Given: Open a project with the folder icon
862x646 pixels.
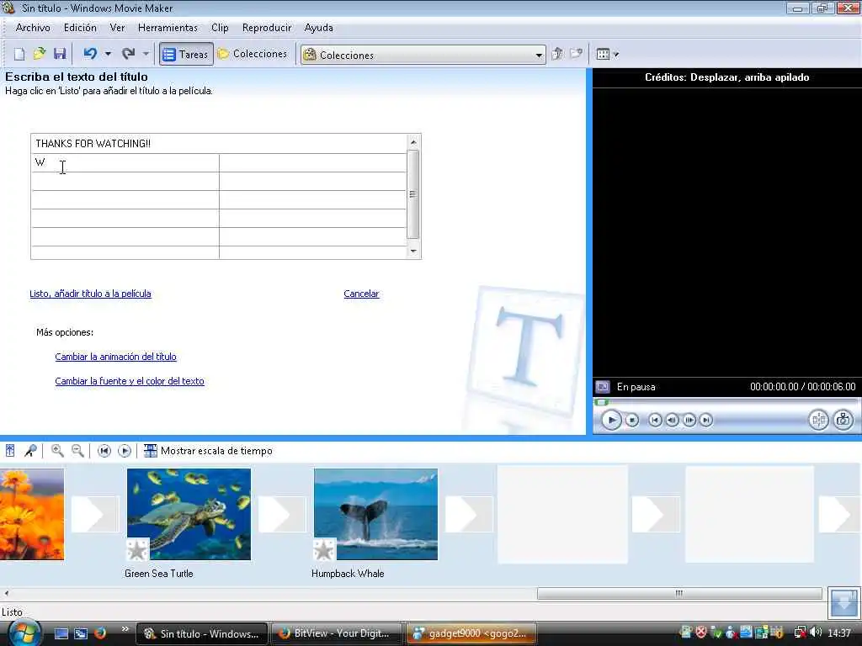Looking at the screenshot, I should point(39,54).
